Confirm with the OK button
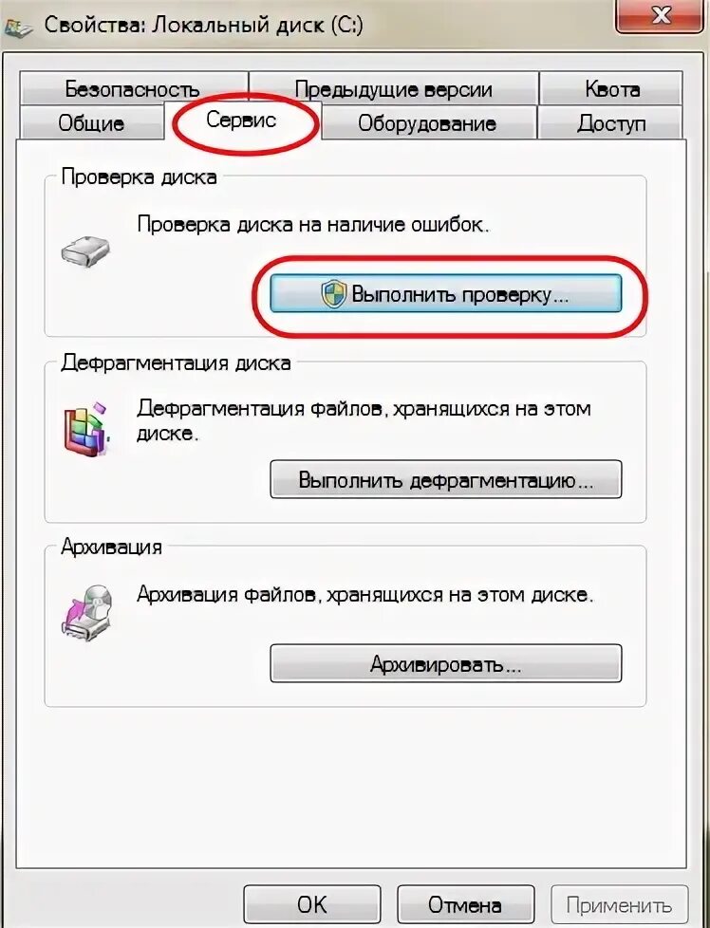Image resolution: width=710 pixels, height=928 pixels. pos(312,905)
